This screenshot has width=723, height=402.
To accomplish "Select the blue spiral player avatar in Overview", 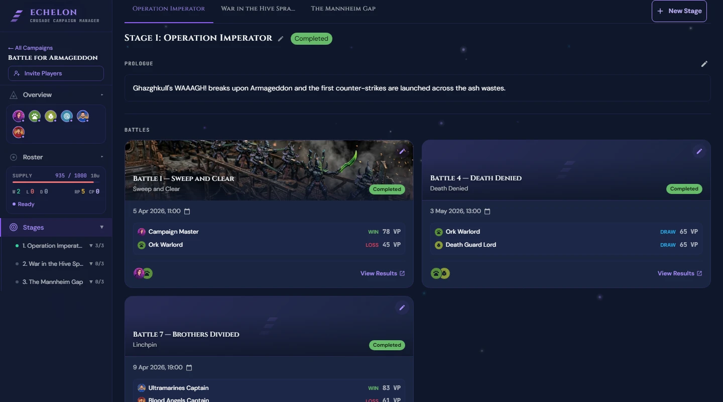I will pyautogui.click(x=67, y=116).
